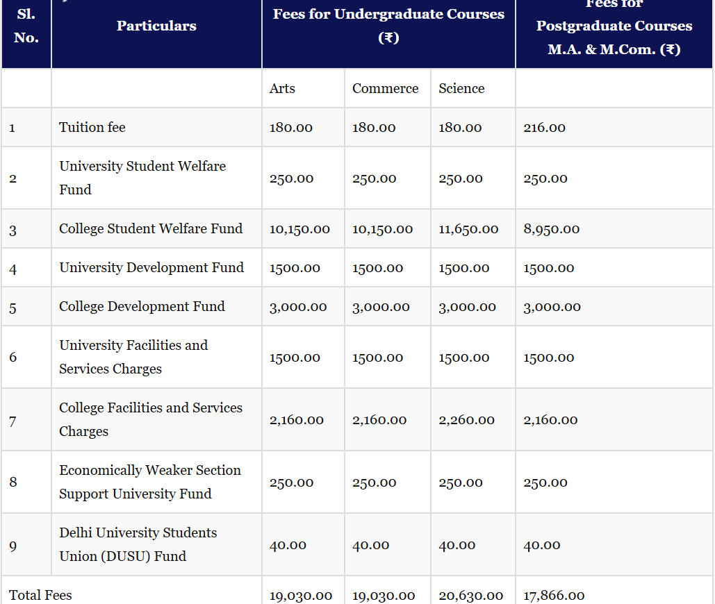This screenshot has width=715, height=604.
Task: Click "University Facilities and Services Charges" label
Action: pos(133,357)
